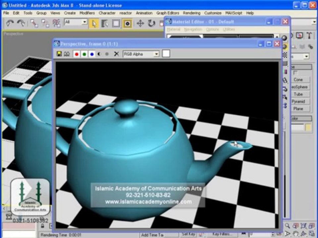Image resolution: width=318 pixels, height=238 pixels.
Task: Click yellow object color swatch in command panel
Action: [x=308, y=128]
